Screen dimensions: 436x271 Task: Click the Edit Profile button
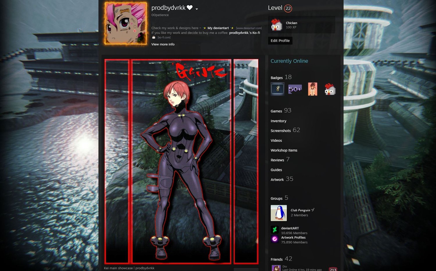pos(280,41)
